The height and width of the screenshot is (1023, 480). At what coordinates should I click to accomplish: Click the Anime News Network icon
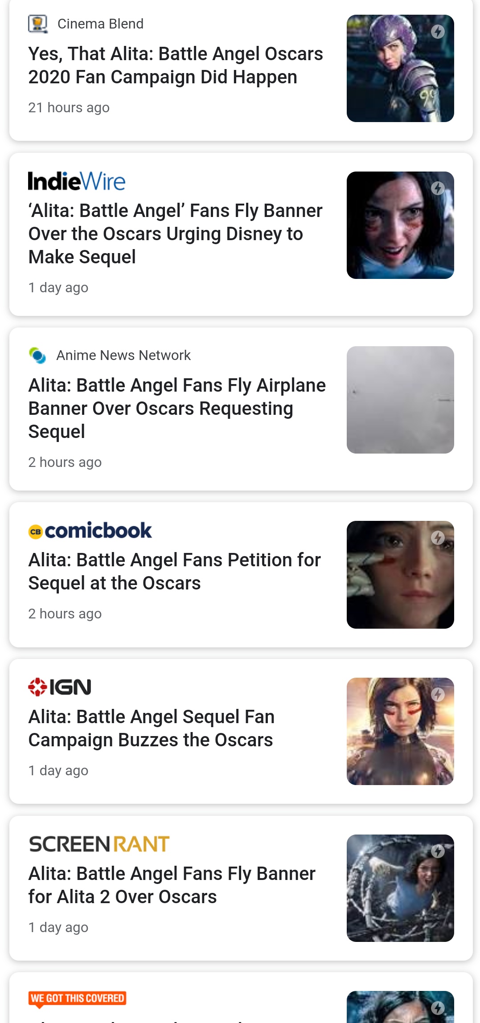pyautogui.click(x=37, y=356)
